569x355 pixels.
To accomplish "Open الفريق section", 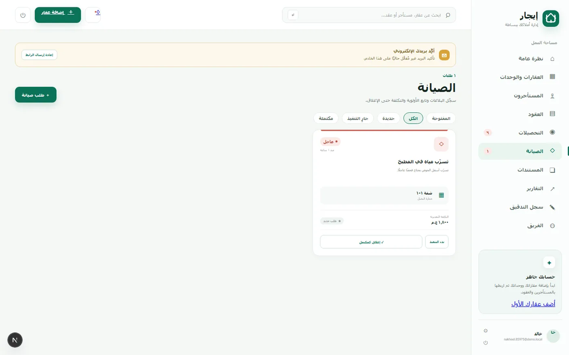I will point(520,226).
